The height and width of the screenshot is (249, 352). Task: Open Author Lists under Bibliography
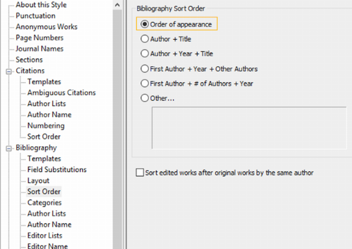pyautogui.click(x=47, y=213)
